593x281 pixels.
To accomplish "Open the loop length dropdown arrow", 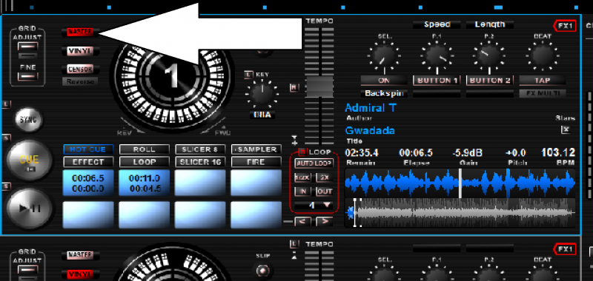I will tap(327, 205).
